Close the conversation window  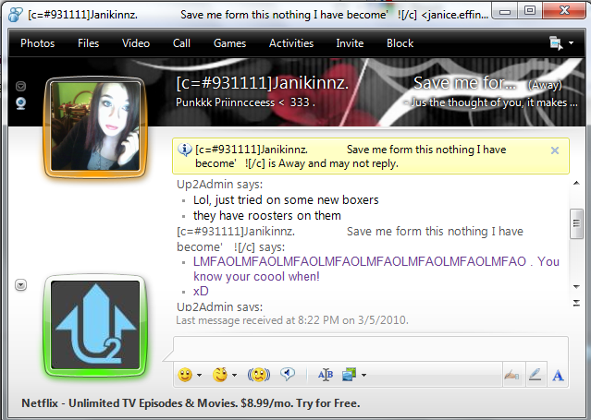point(564,11)
